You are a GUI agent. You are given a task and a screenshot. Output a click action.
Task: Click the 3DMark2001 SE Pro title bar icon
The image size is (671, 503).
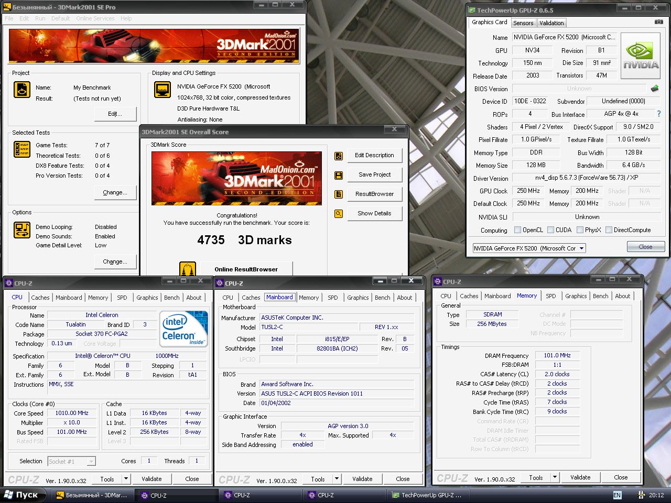click(7, 7)
